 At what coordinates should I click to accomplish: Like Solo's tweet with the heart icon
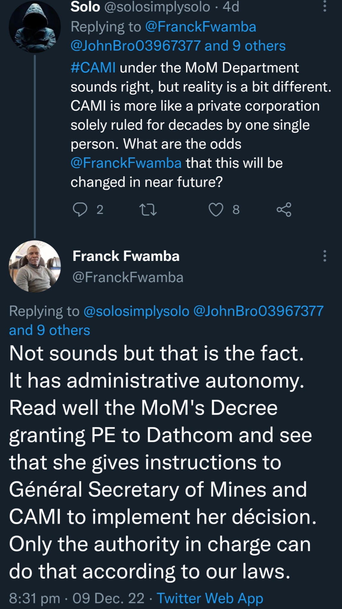(216, 210)
